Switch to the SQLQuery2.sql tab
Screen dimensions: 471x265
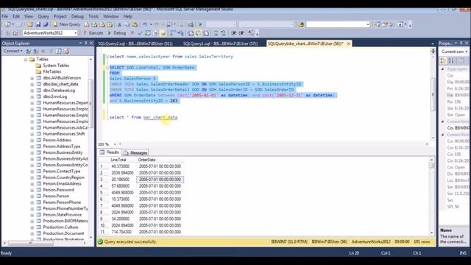coord(135,43)
